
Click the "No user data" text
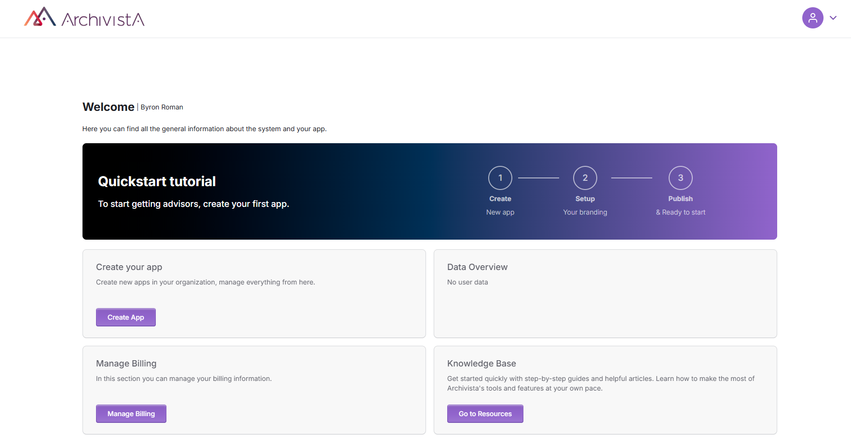pos(467,282)
